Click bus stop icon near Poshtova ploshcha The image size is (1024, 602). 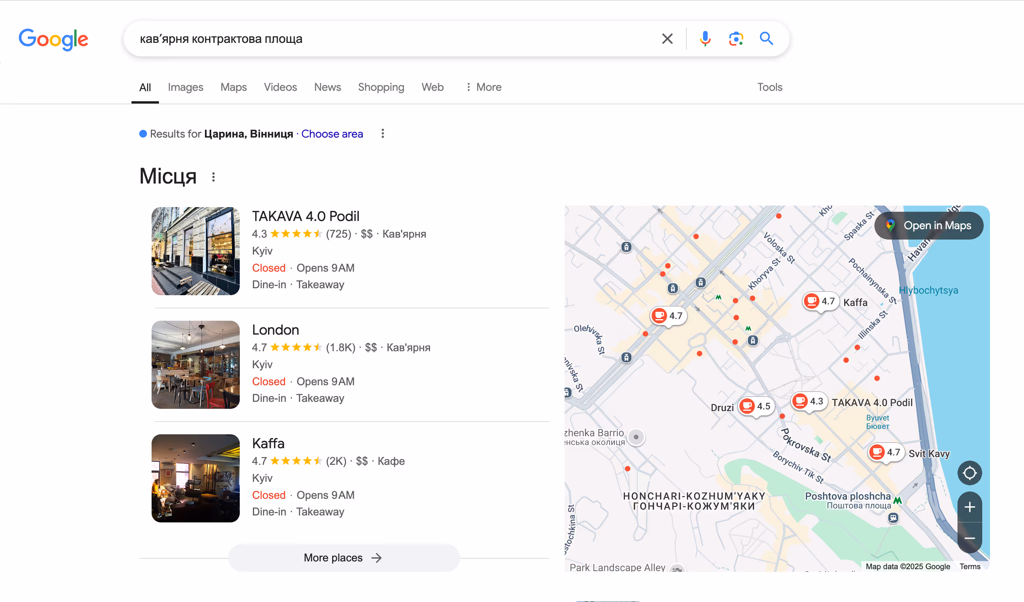coord(893,518)
